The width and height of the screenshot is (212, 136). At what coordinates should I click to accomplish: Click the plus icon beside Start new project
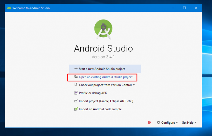[76, 69]
